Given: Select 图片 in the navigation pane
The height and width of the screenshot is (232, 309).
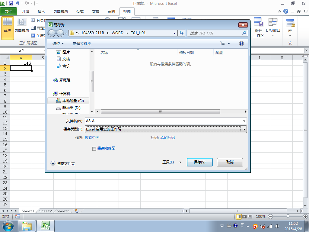Looking at the screenshot, I should point(63,52).
